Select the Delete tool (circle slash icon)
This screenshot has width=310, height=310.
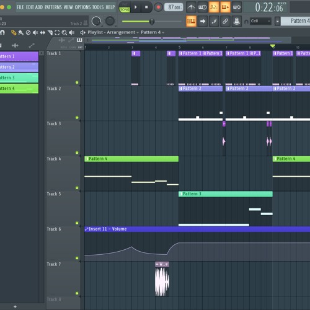[28, 33]
